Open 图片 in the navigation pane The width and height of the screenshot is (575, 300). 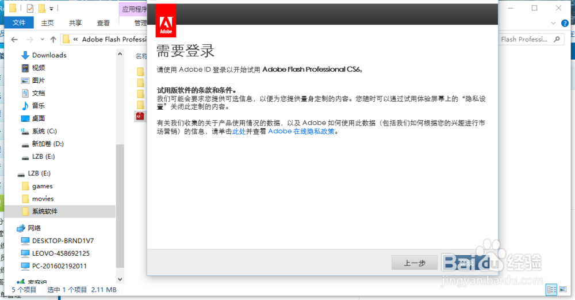point(38,80)
